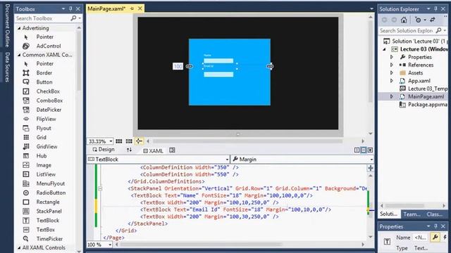Switch to the XAML tab
The height and width of the screenshot is (253, 451).
(154, 150)
